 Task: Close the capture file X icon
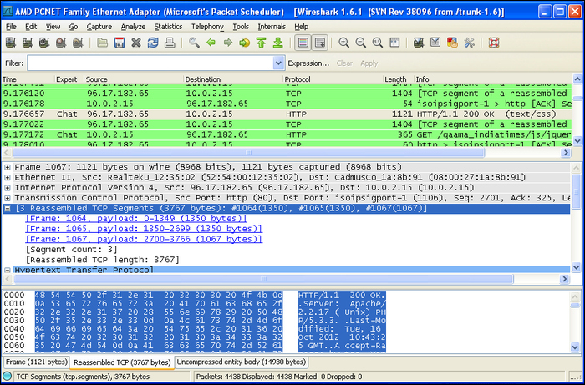click(x=136, y=43)
